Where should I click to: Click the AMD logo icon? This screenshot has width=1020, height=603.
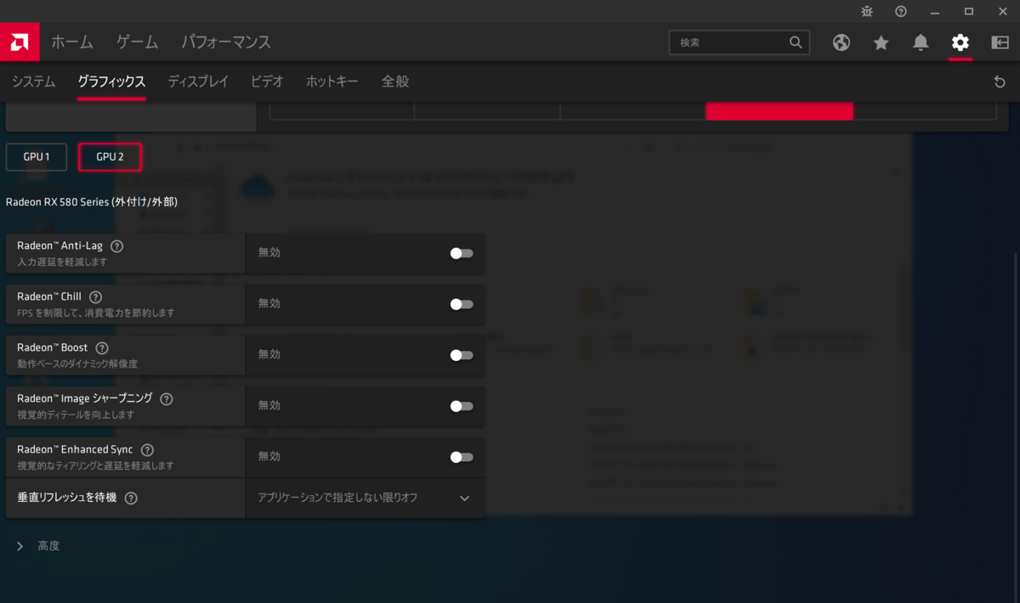pos(20,42)
